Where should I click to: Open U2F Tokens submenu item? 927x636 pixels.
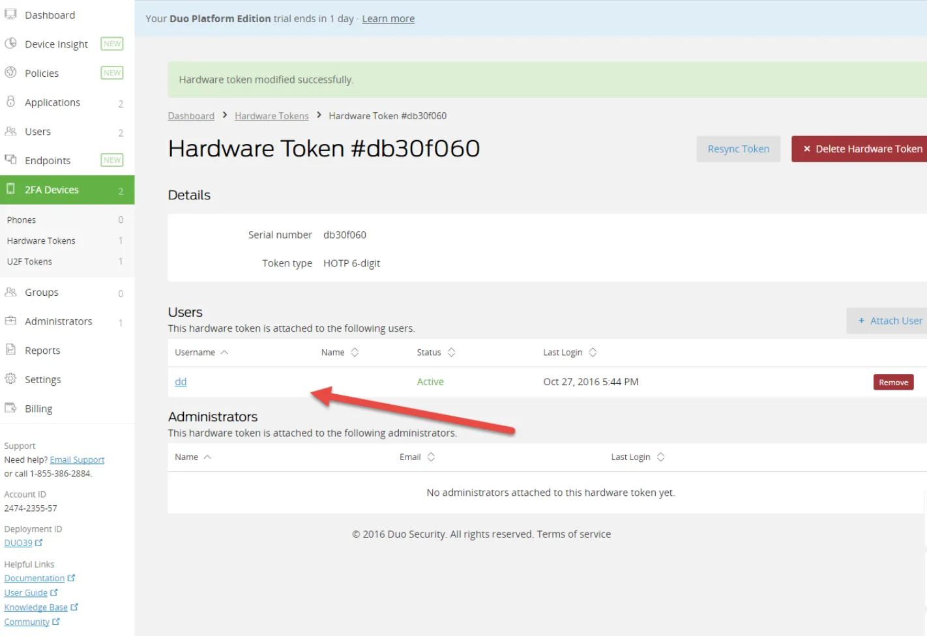(x=29, y=262)
